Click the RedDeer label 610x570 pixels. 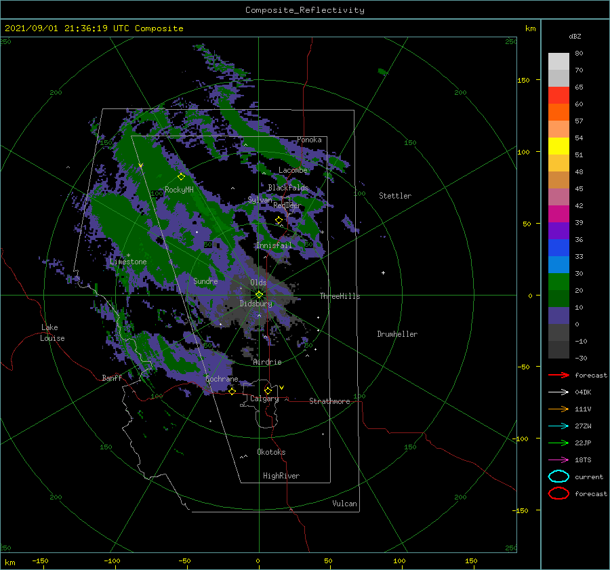point(287,205)
